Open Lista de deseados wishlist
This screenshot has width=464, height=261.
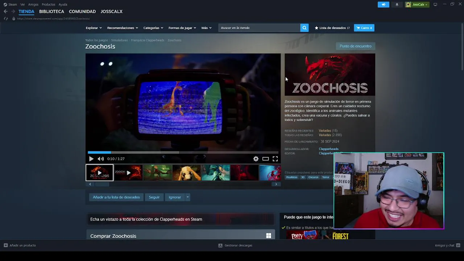point(332,28)
